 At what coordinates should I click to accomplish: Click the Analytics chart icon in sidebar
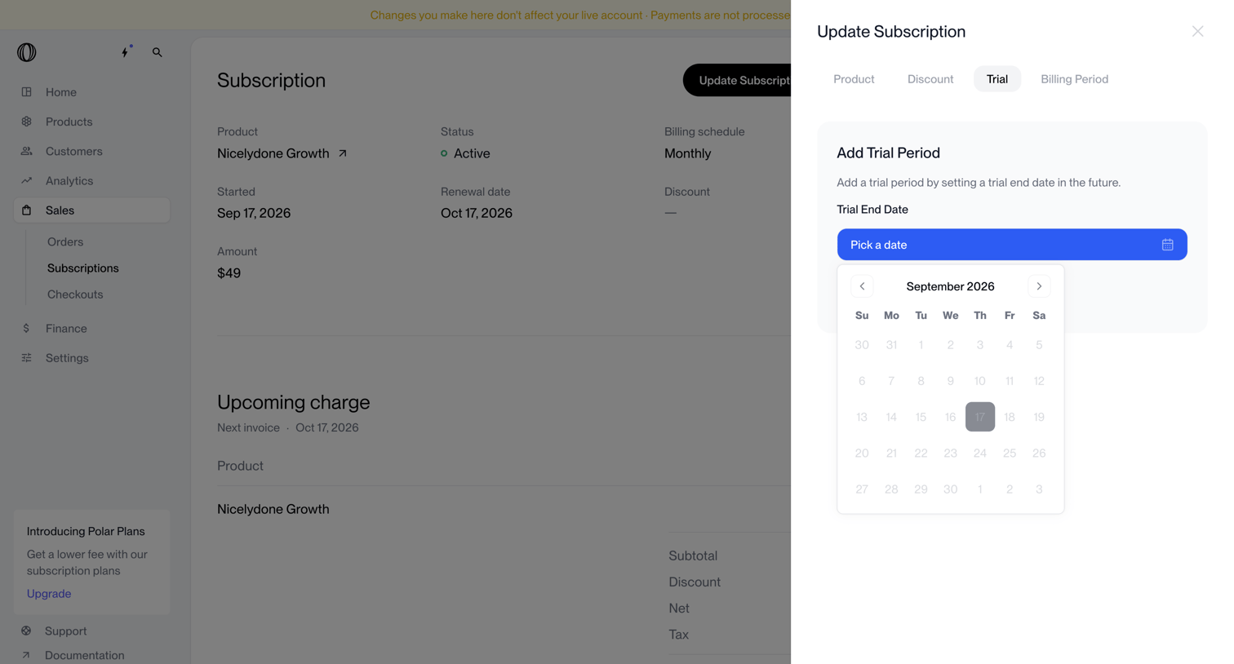coord(27,180)
